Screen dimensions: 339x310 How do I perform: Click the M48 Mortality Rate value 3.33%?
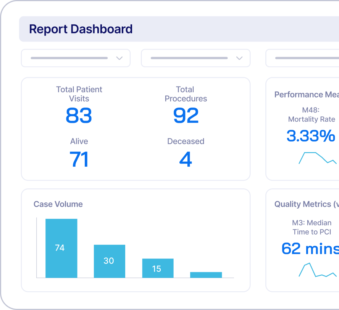coord(311,136)
